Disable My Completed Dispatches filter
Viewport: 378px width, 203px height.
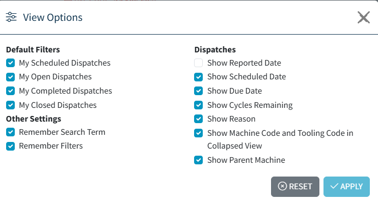coord(10,91)
